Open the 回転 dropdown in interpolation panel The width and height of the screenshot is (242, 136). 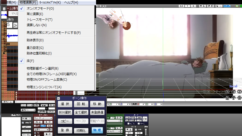pos(26,119)
